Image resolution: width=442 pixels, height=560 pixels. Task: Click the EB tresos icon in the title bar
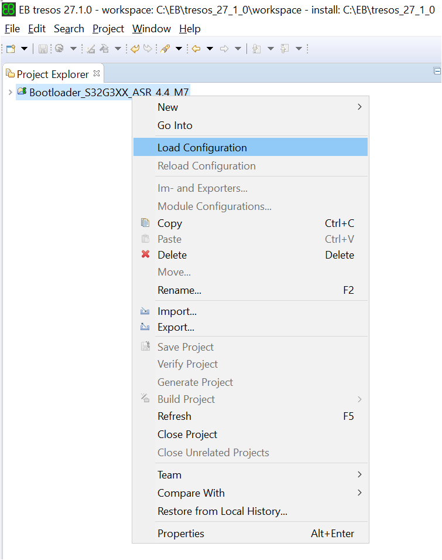coord(8,8)
